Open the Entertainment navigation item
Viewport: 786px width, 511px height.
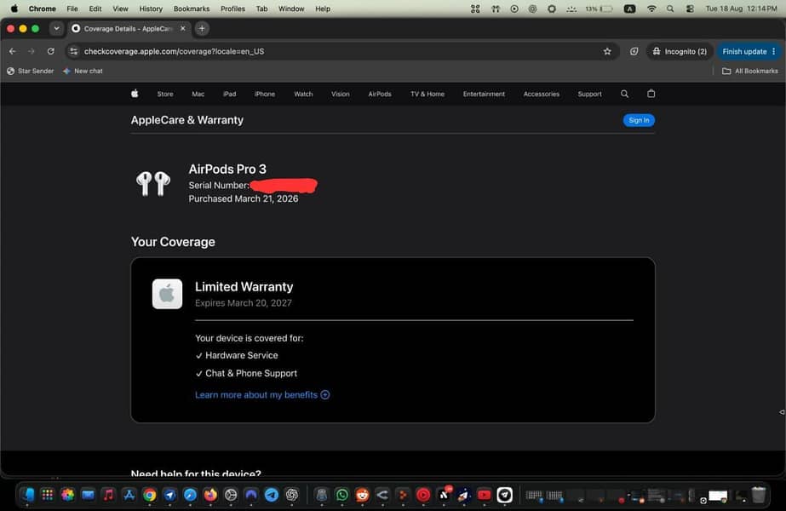point(484,94)
